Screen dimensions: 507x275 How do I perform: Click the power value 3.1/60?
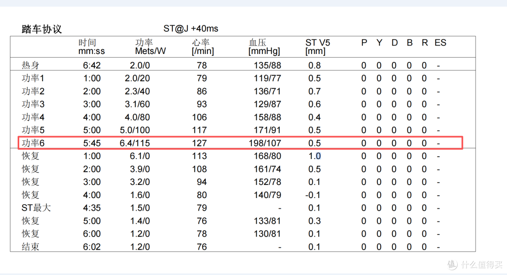click(x=138, y=104)
